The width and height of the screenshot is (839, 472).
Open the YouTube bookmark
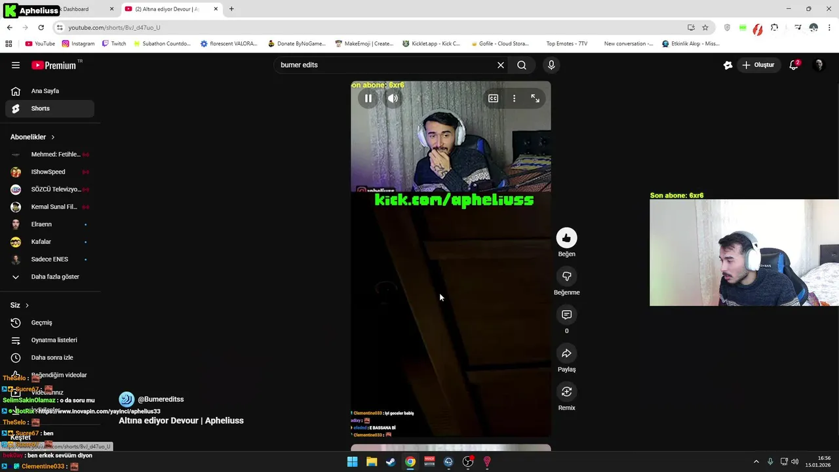pyautogui.click(x=40, y=44)
